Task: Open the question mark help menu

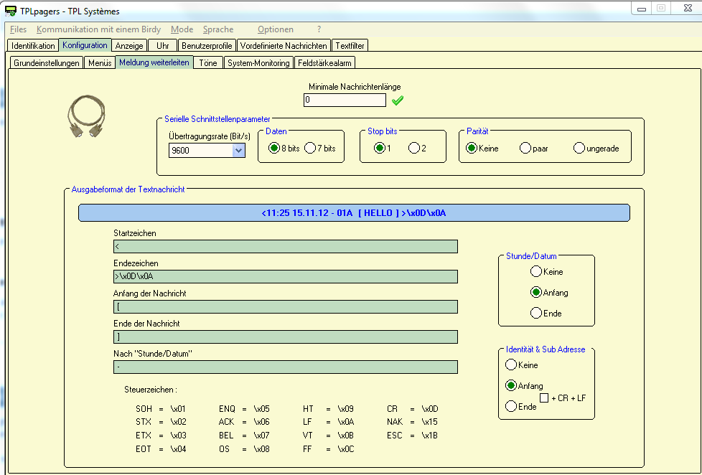Action: click(319, 29)
